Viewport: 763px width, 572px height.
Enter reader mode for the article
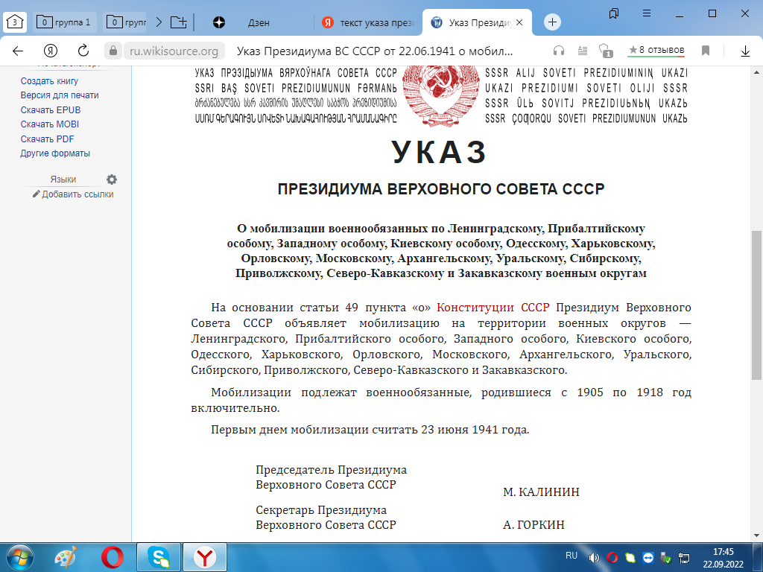pos(582,50)
